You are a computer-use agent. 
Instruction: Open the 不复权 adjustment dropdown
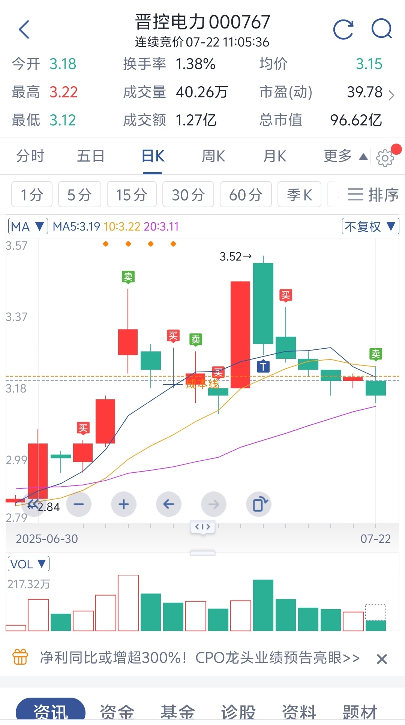[370, 226]
